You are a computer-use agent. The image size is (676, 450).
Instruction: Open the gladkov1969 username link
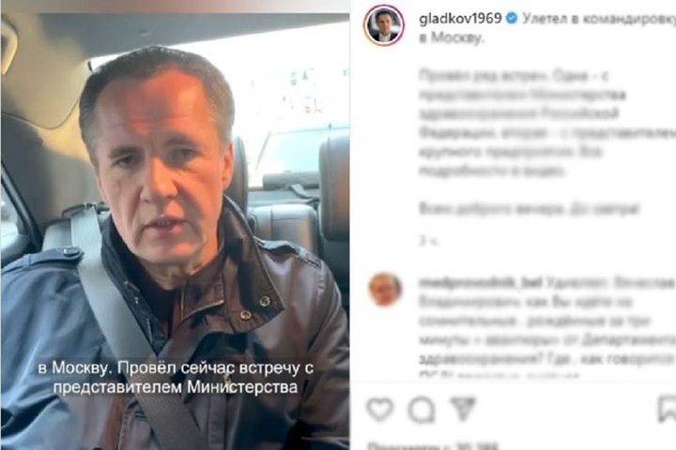click(460, 19)
